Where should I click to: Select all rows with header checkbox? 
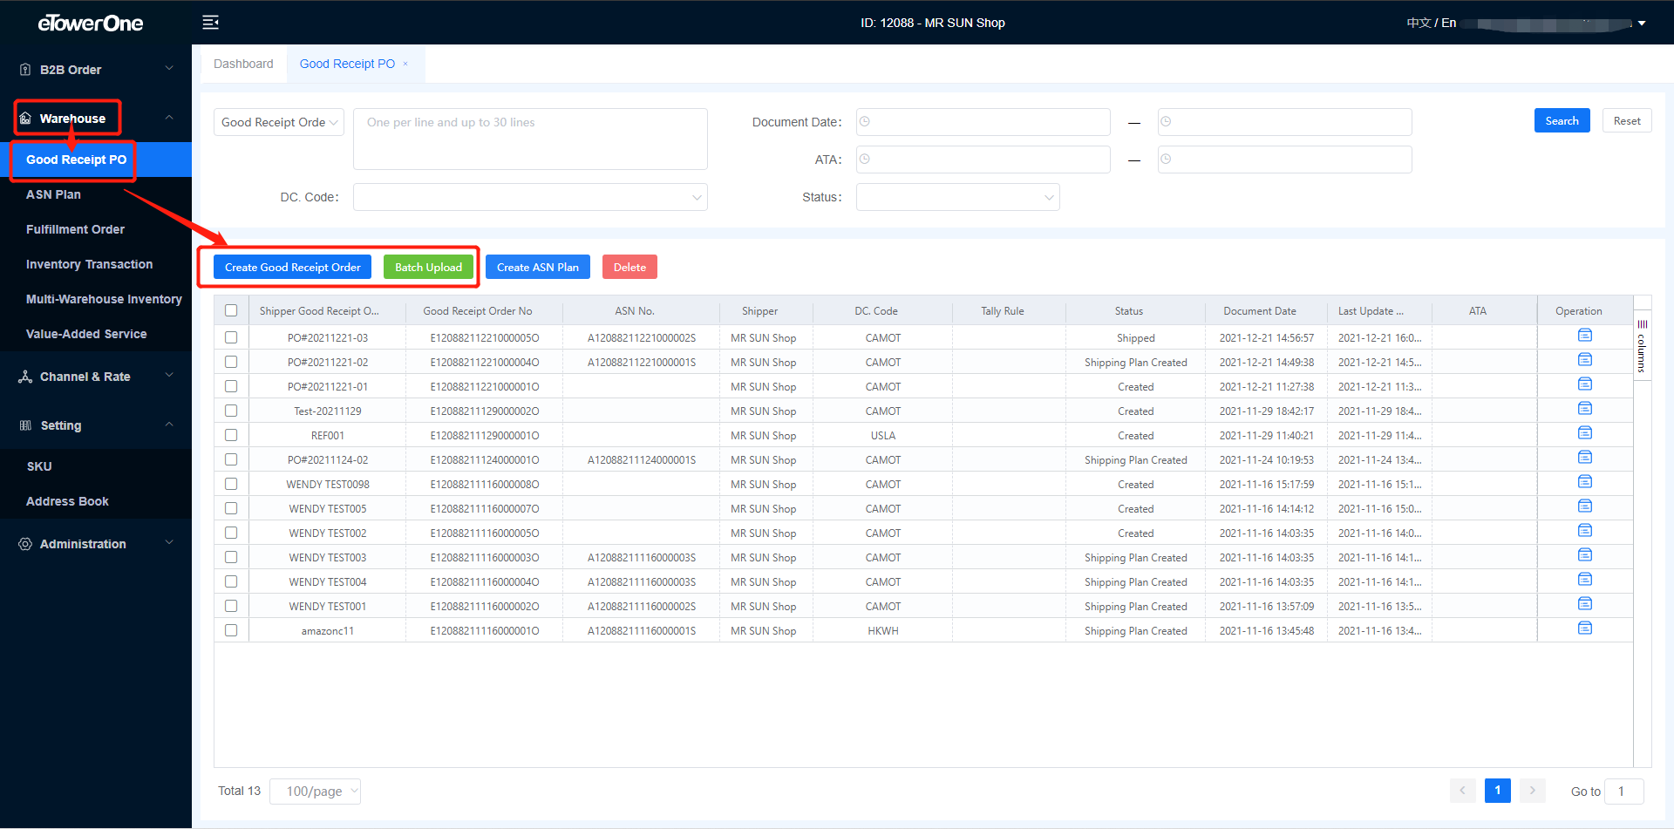231,310
